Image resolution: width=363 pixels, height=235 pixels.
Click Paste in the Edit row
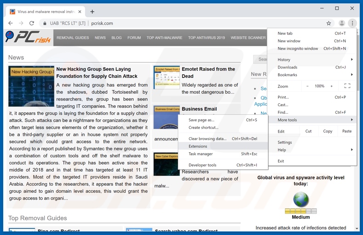pyautogui.click(x=347, y=131)
